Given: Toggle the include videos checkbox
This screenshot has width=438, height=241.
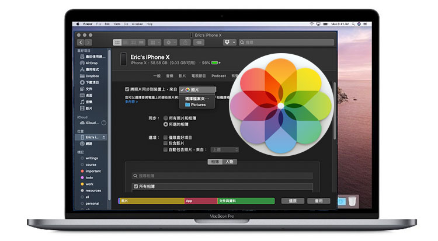Looking at the screenshot, I should (165, 143).
